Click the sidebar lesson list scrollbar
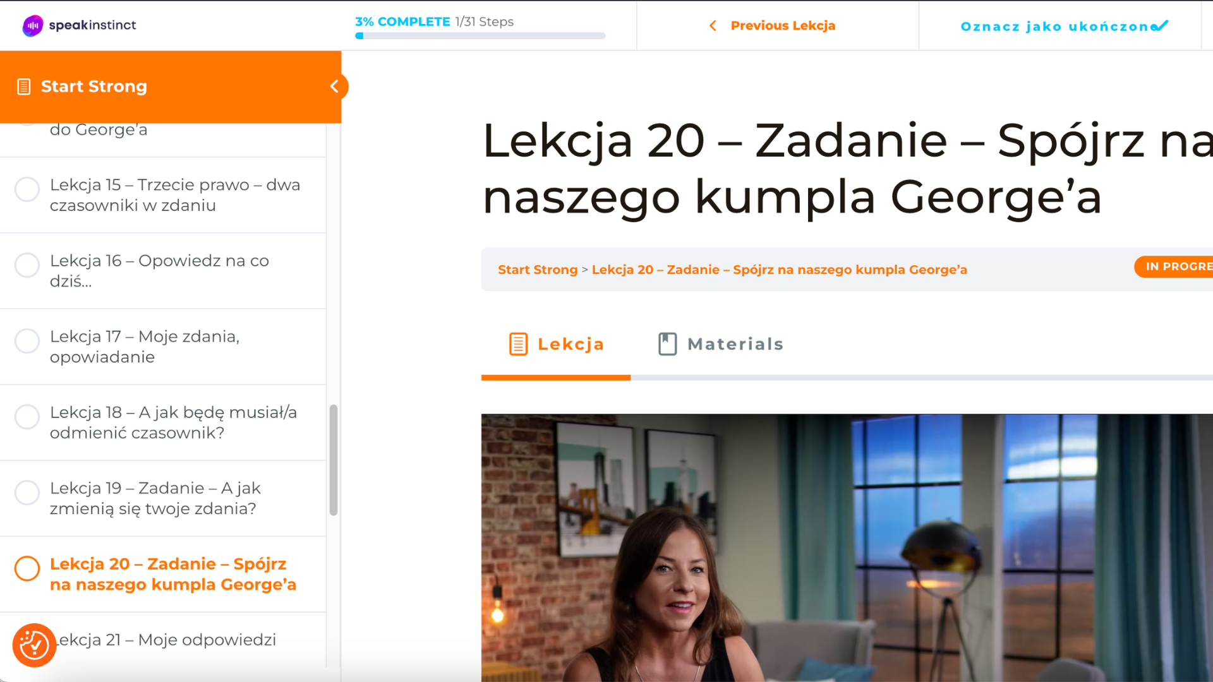Viewport: 1213px width, 682px height. coord(334,460)
